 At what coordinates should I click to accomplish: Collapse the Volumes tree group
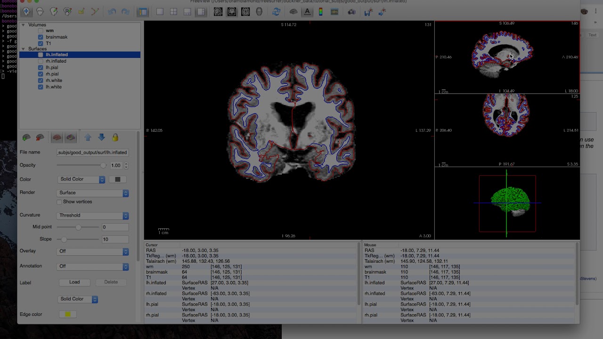(x=23, y=25)
